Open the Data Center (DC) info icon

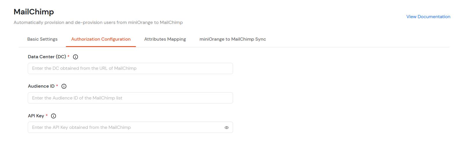(75, 57)
